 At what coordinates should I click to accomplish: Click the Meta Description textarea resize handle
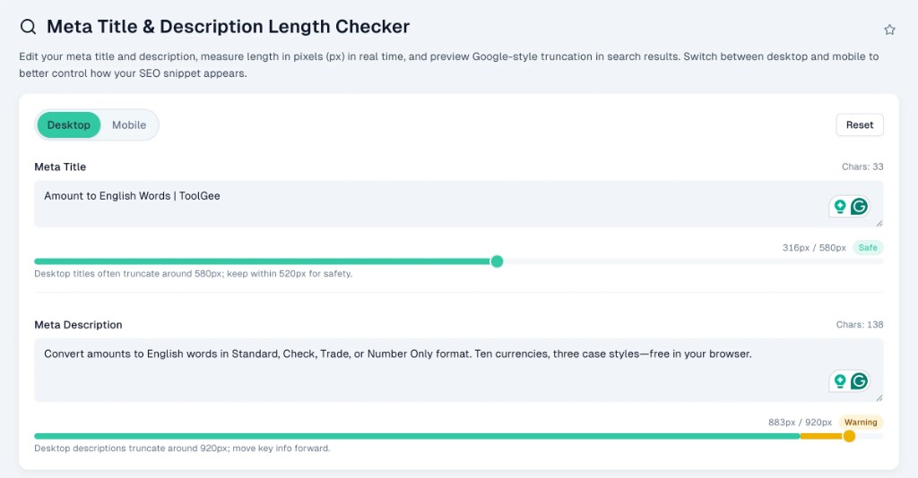pos(879,398)
